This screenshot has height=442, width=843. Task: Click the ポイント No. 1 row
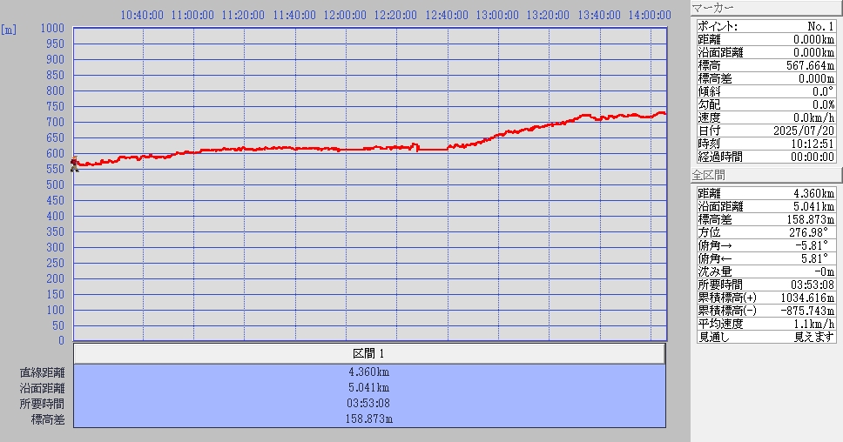(765, 26)
